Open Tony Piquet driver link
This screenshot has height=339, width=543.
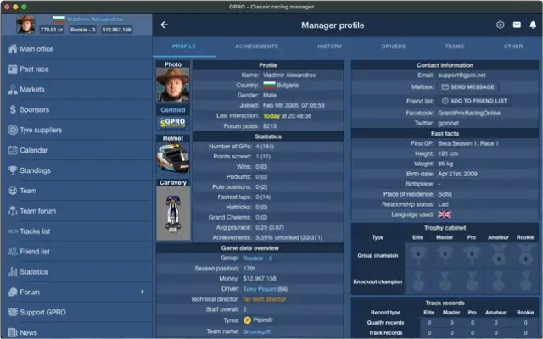[x=260, y=289]
